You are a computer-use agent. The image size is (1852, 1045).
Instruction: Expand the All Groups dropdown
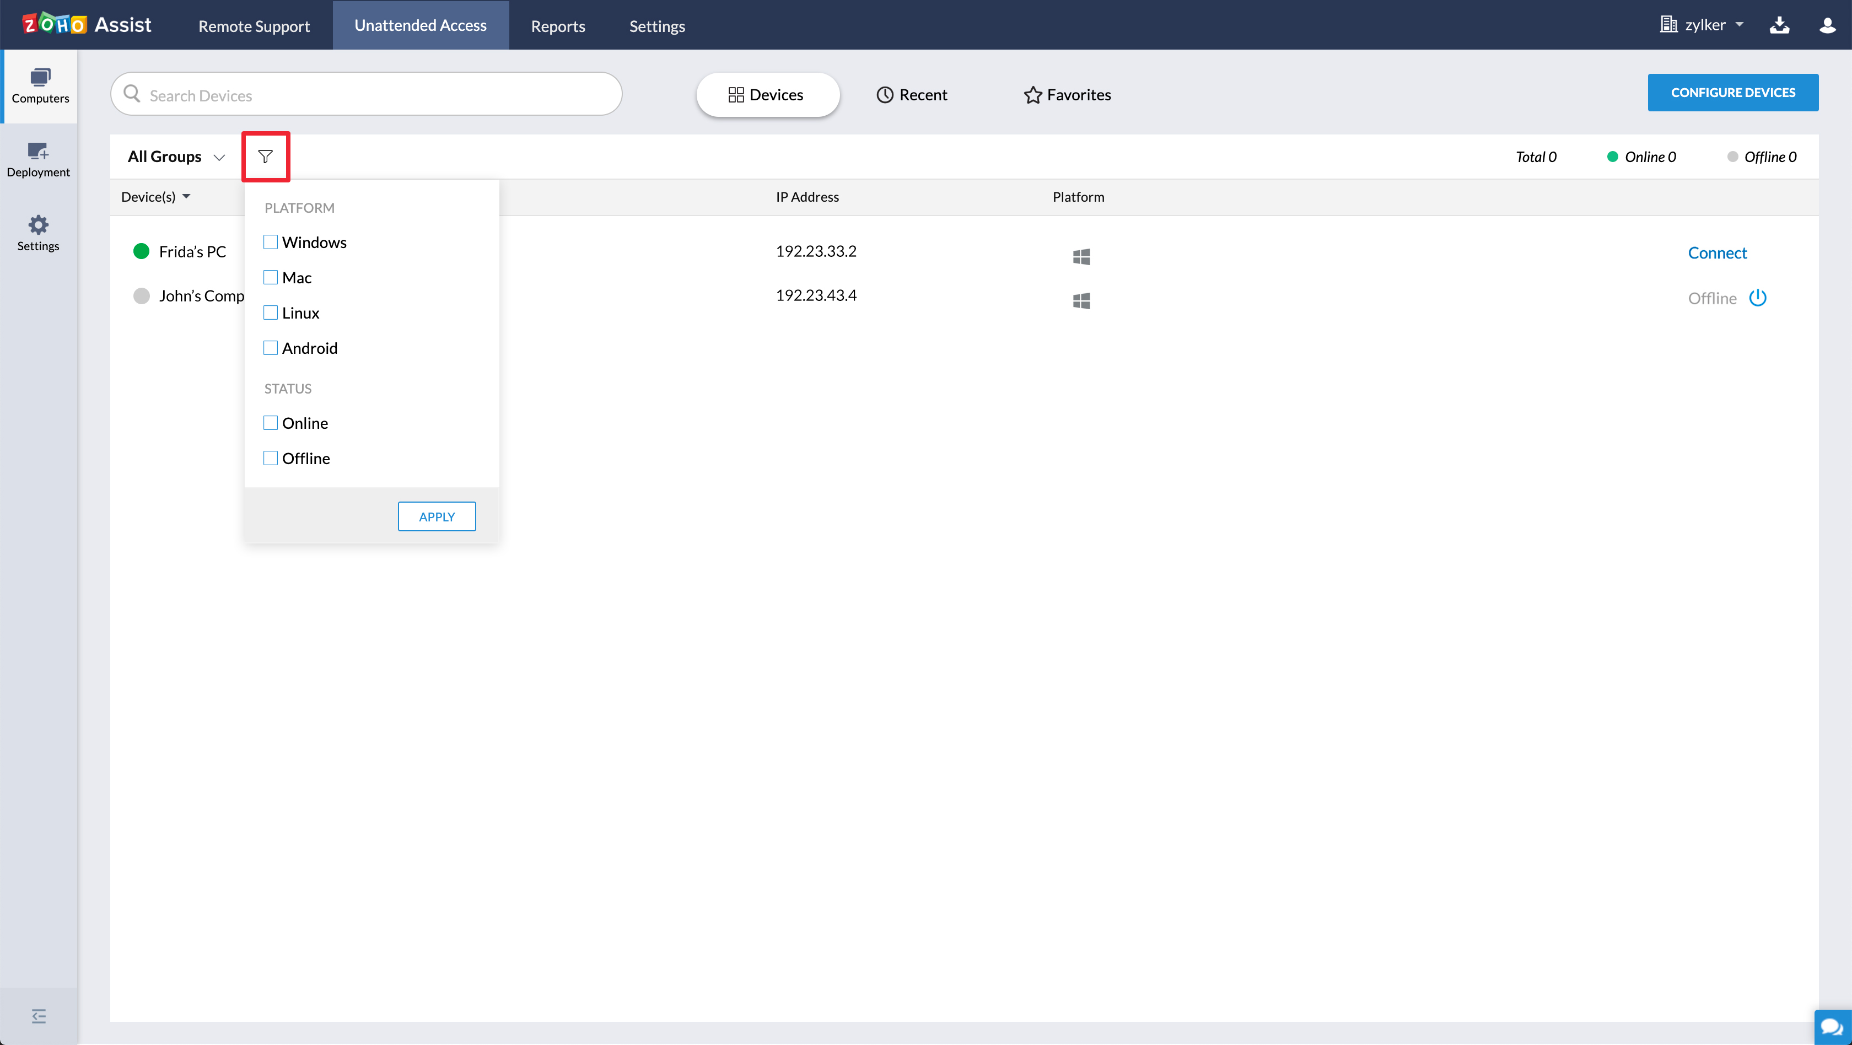point(176,157)
